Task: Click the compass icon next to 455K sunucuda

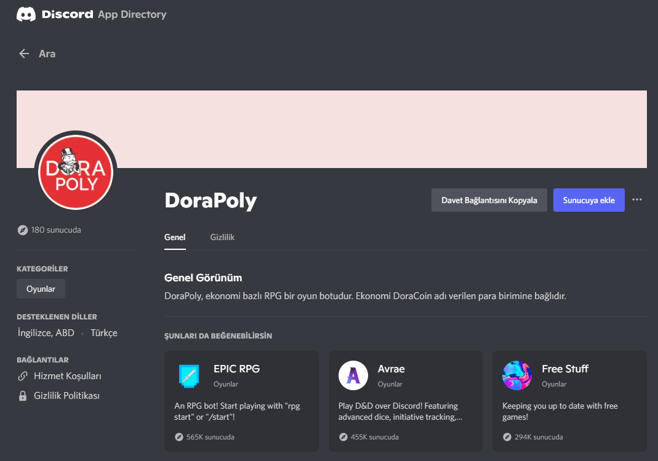Action: click(343, 436)
